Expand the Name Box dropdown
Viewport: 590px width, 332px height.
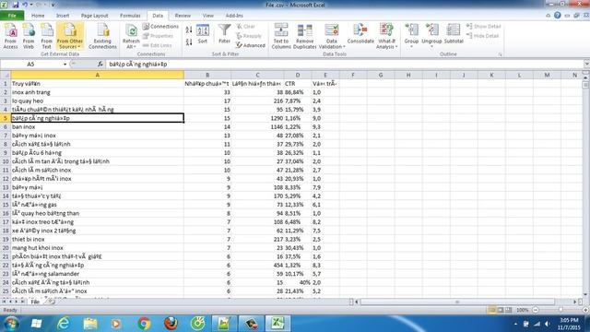tap(65, 65)
